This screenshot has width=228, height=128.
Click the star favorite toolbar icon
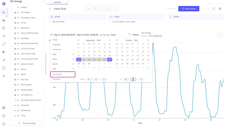click(x=115, y=9)
